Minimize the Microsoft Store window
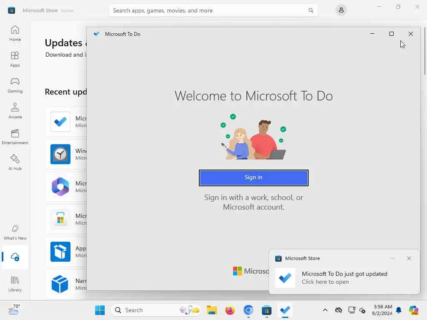Screen dimensions: 427x320 [x=379, y=7]
